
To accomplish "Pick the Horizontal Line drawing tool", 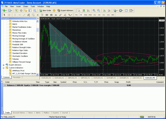I will point(20,15).
